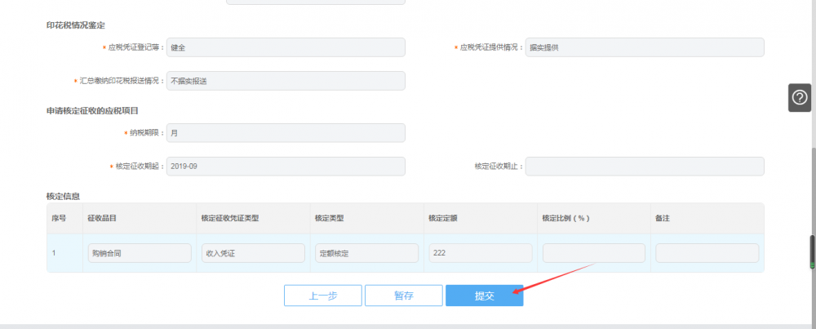Select row number 1 in the 序号 column

(55, 253)
